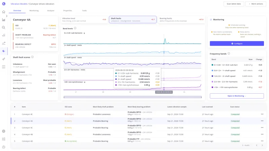Click Scan latest data button
The height and width of the screenshot is (151, 269).
point(234,4)
